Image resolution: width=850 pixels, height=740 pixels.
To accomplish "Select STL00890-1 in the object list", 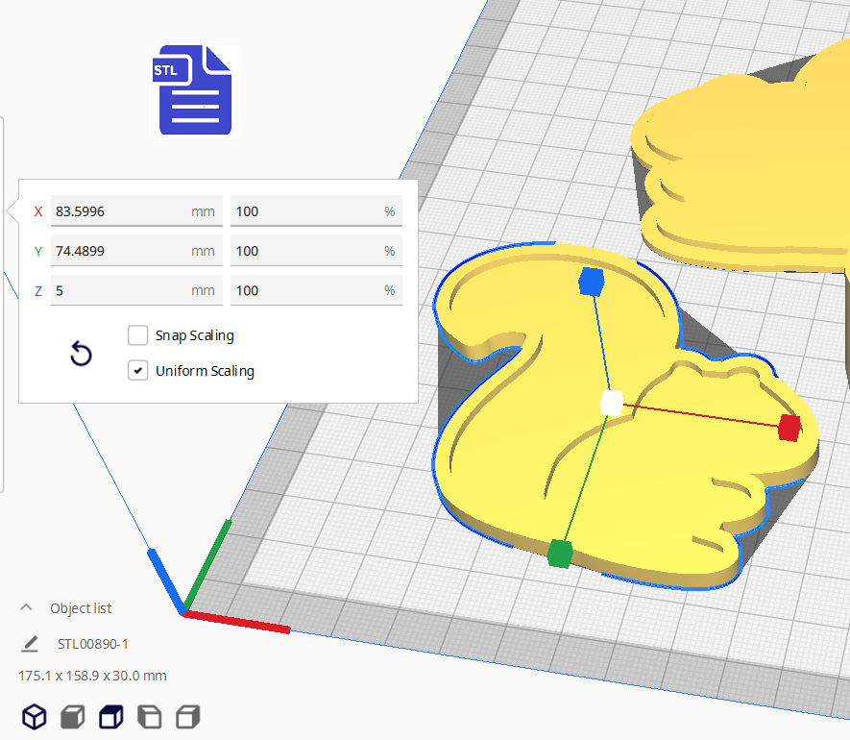I will tap(92, 643).
